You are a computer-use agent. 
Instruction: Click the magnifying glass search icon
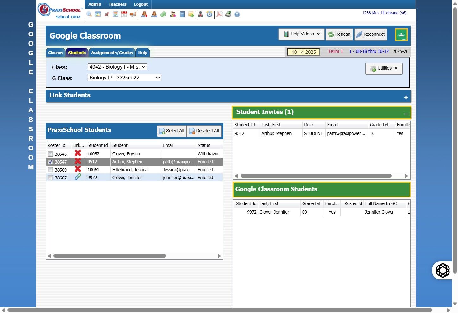(x=89, y=14)
